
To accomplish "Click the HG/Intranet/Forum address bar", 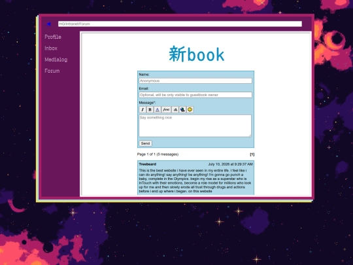I will [x=180, y=24].
